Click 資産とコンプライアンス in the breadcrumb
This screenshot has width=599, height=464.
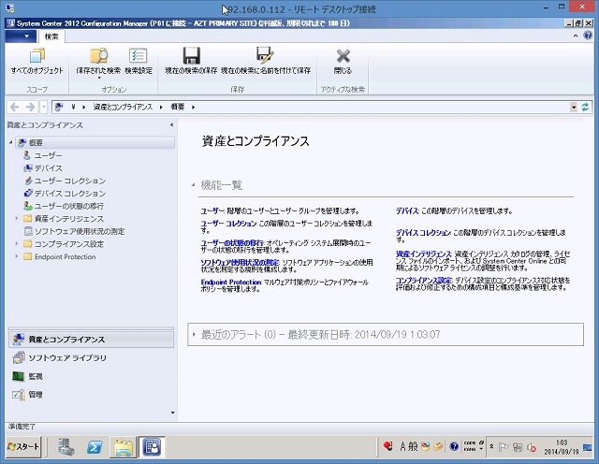123,107
